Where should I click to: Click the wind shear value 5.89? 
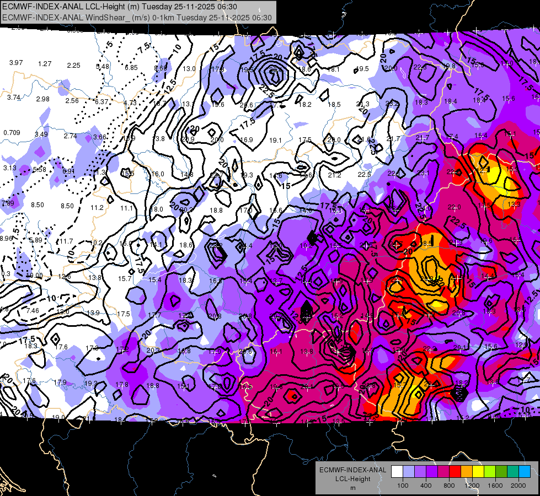(x=35, y=240)
